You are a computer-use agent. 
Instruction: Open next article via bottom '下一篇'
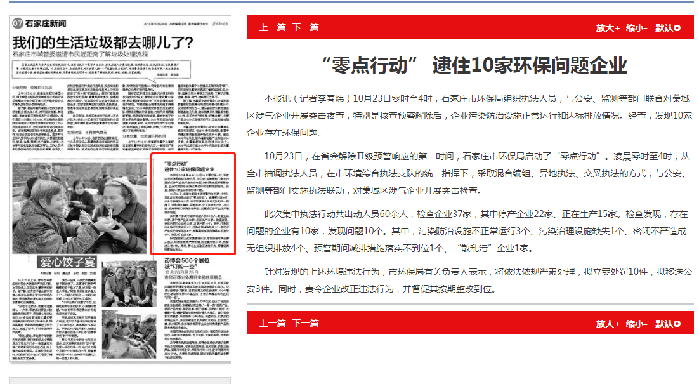point(306,323)
